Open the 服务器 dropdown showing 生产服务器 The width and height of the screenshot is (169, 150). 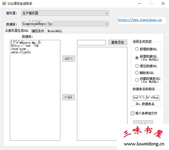[65, 13]
